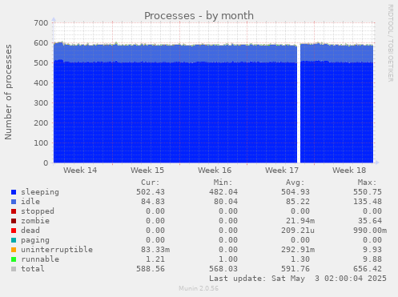This screenshot has height=297, width=398.
Task: Click uninterruptible average value 292.91m
Action: [298, 250]
